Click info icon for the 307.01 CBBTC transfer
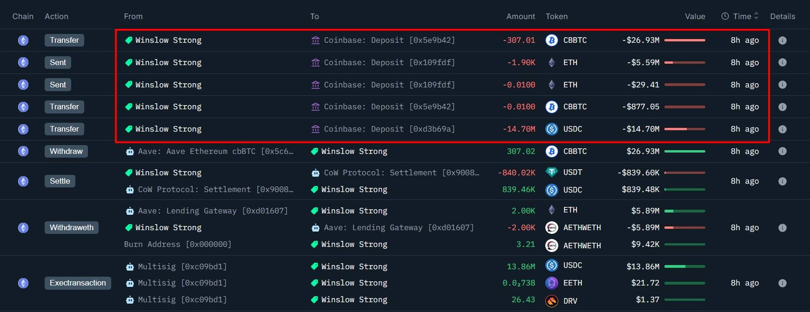 [x=782, y=40]
